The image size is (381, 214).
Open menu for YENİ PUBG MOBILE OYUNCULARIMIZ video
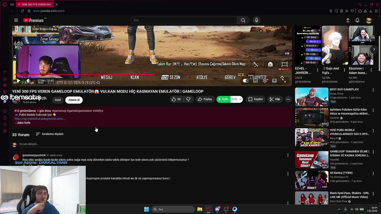(373, 130)
